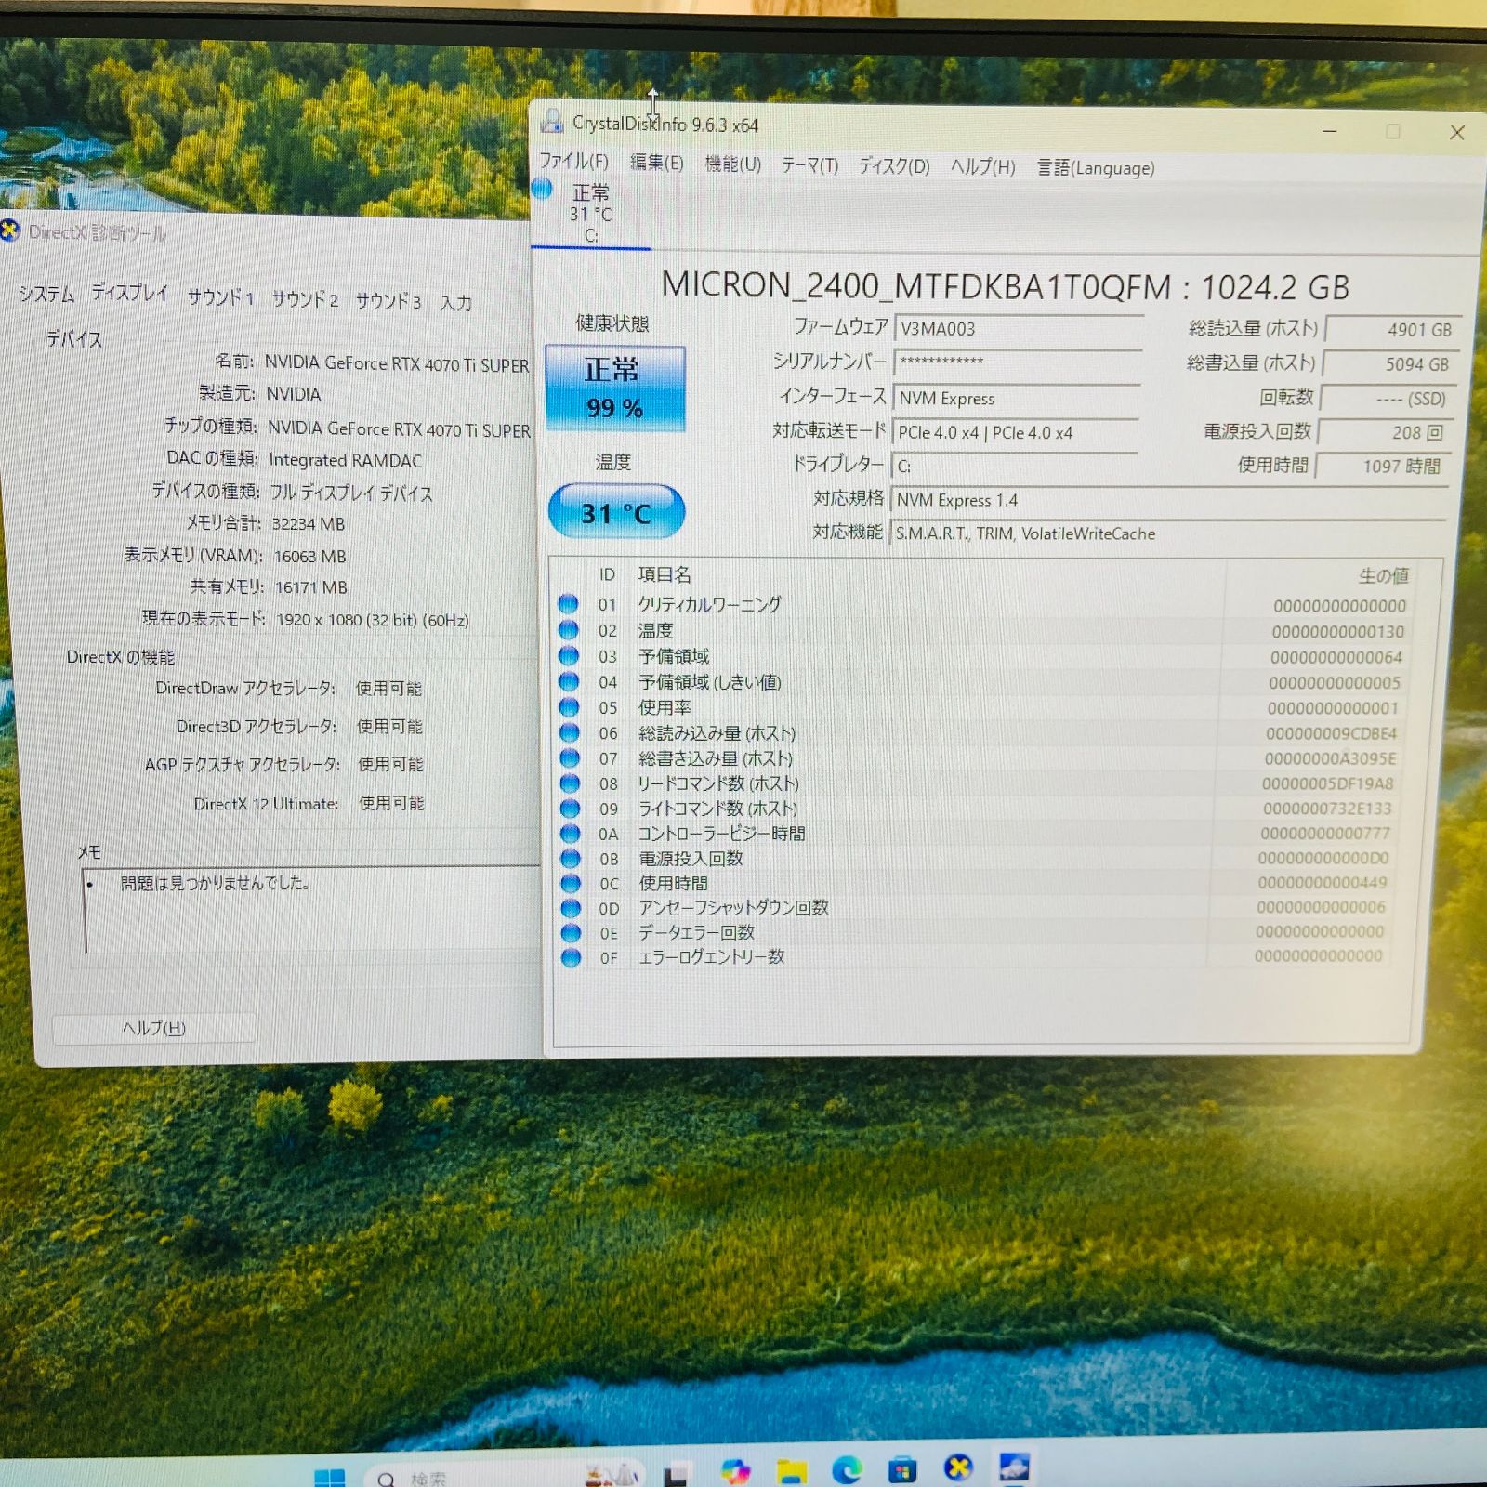1487x1487 pixels.
Task: Click power on hours value 1097 時間
Action: (x=1381, y=466)
